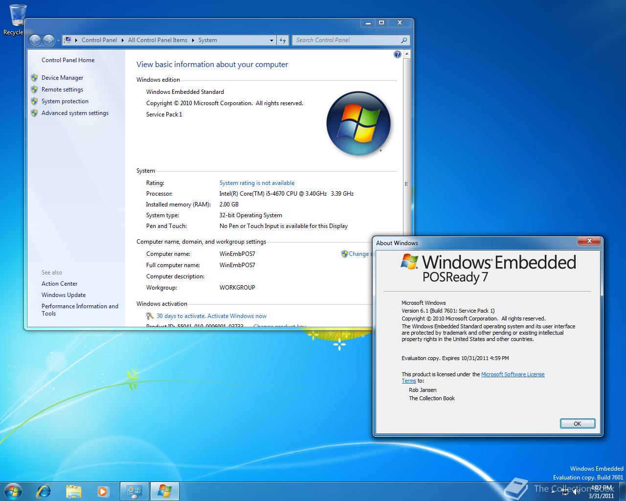The height and width of the screenshot is (501, 626).
Task: Open the Start menu orb
Action: (13, 491)
